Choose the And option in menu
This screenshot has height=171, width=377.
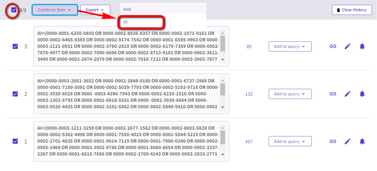[x=163, y=9]
